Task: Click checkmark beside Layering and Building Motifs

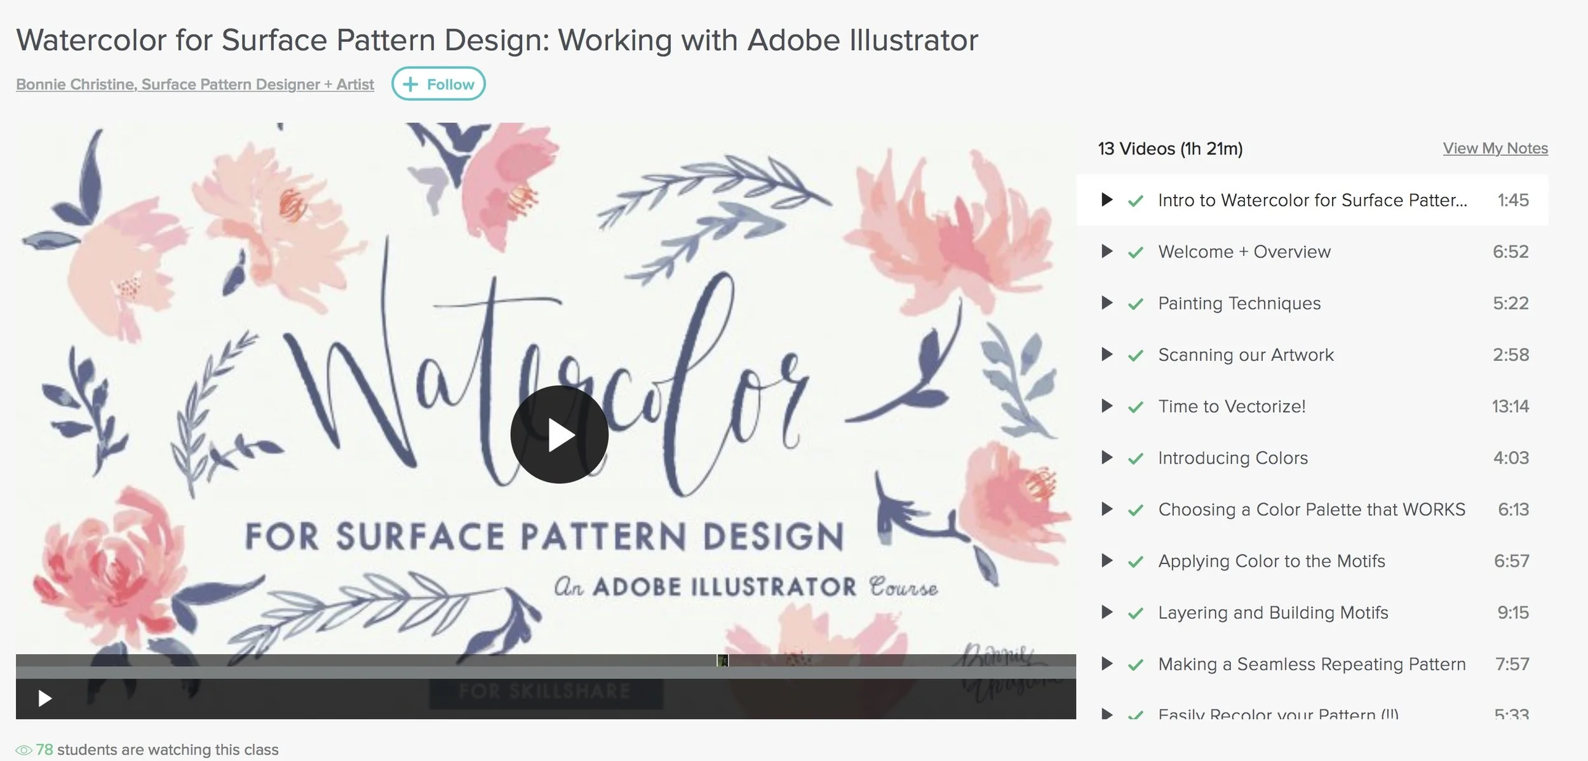Action: pos(1135,614)
